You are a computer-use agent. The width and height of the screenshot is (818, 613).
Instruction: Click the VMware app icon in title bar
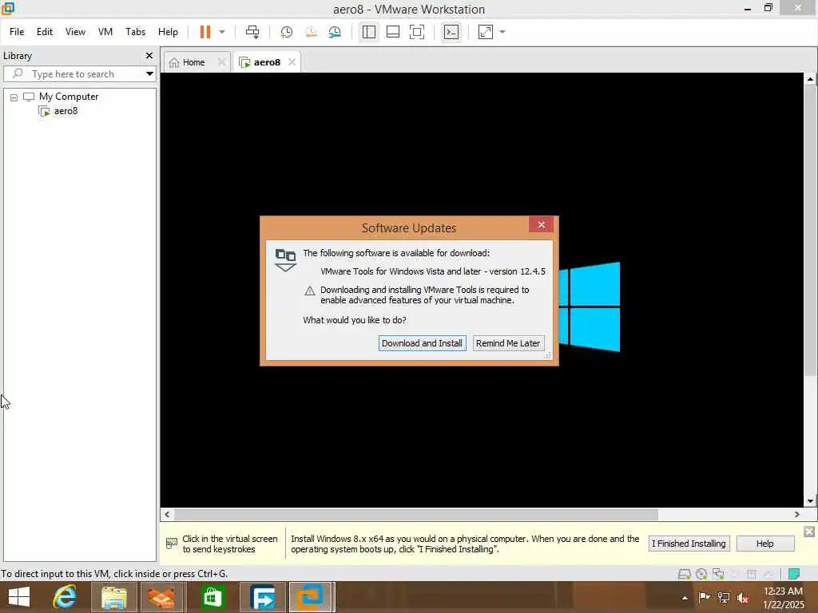point(8,8)
